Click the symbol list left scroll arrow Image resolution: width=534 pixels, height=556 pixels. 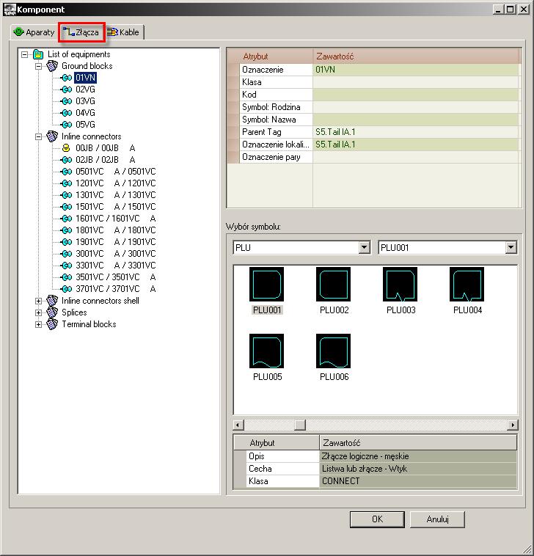(238, 425)
